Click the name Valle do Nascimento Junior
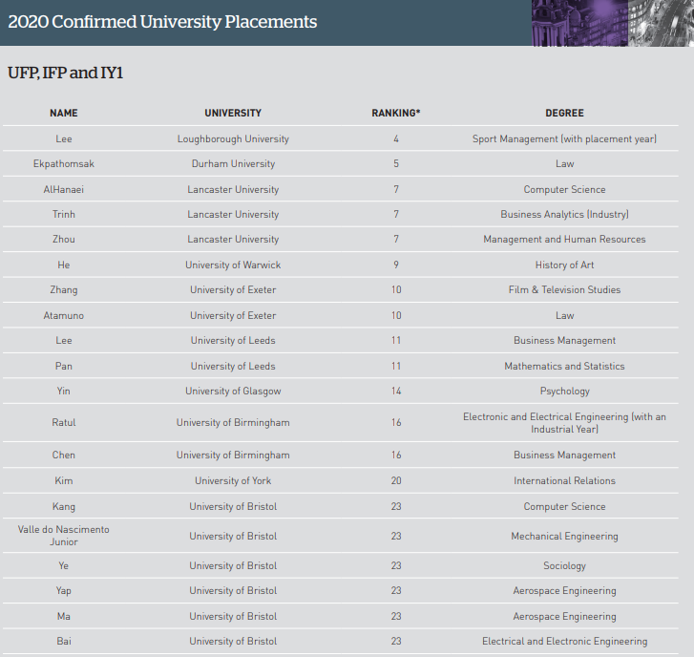 tap(64, 536)
